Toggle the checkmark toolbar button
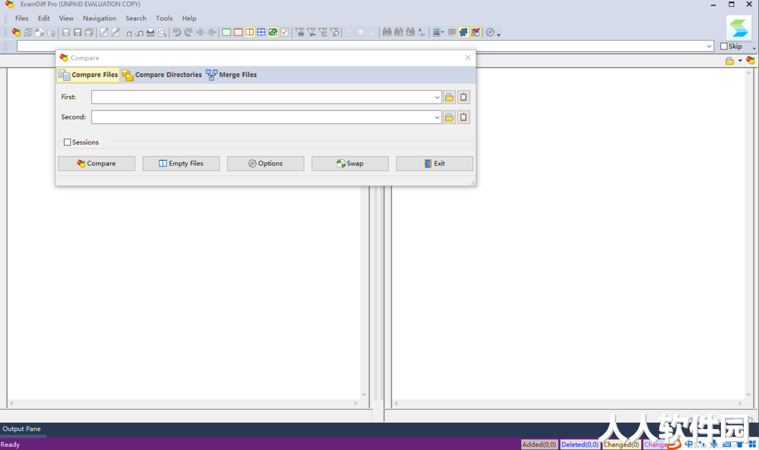 point(285,32)
